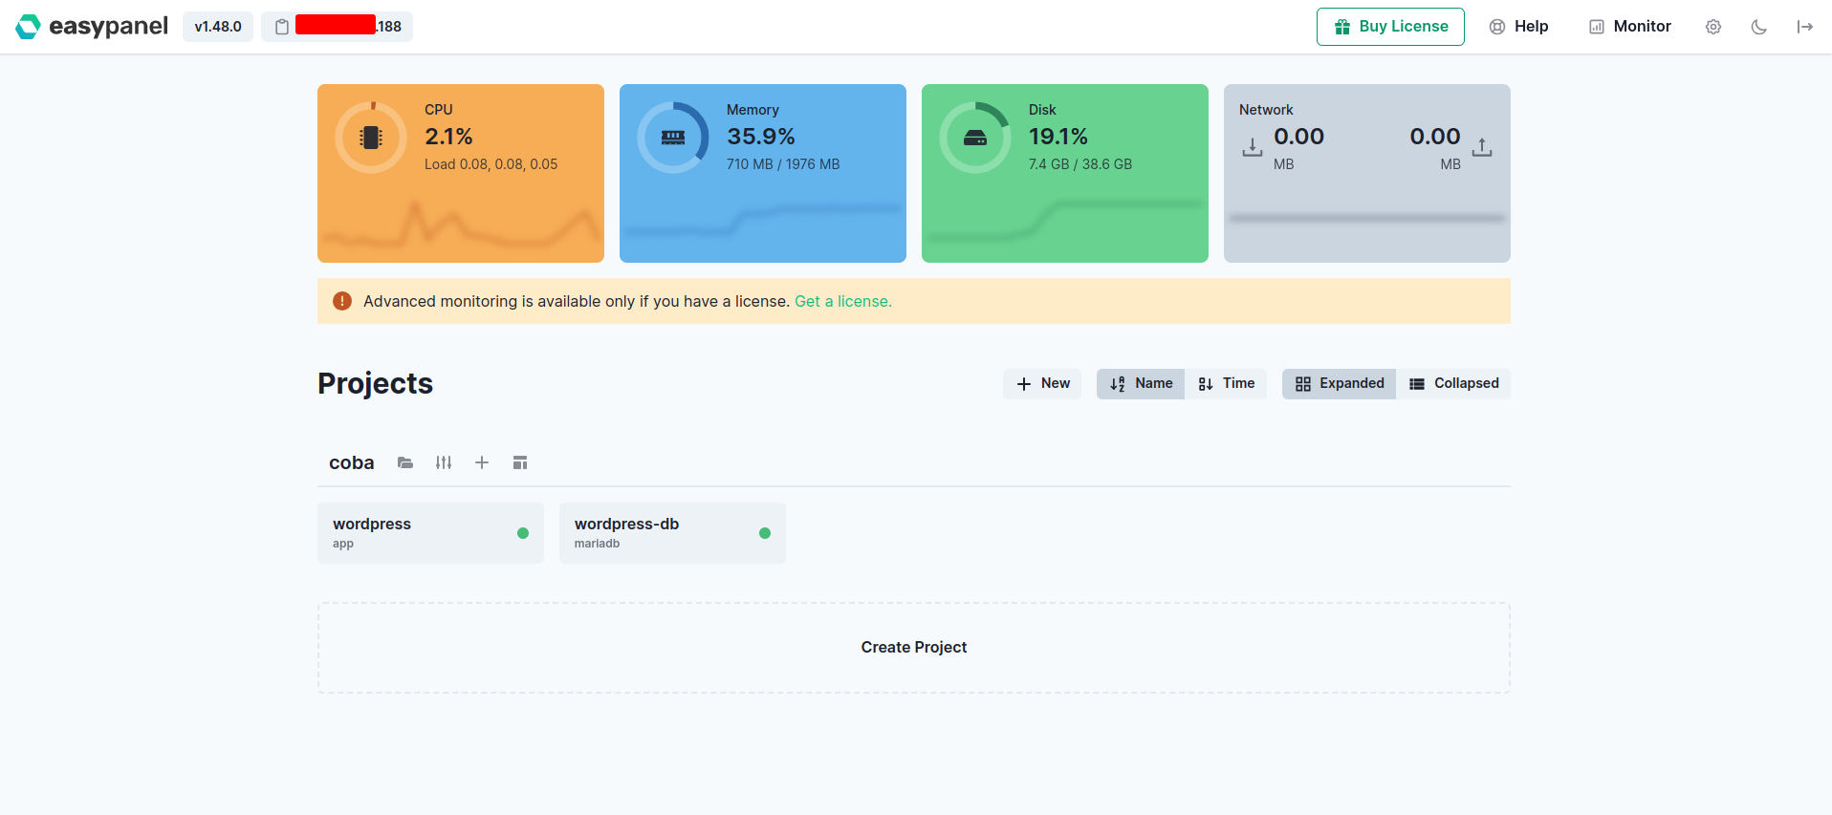The image size is (1832, 815).
Task: Open the Monitor page
Action: (x=1630, y=27)
